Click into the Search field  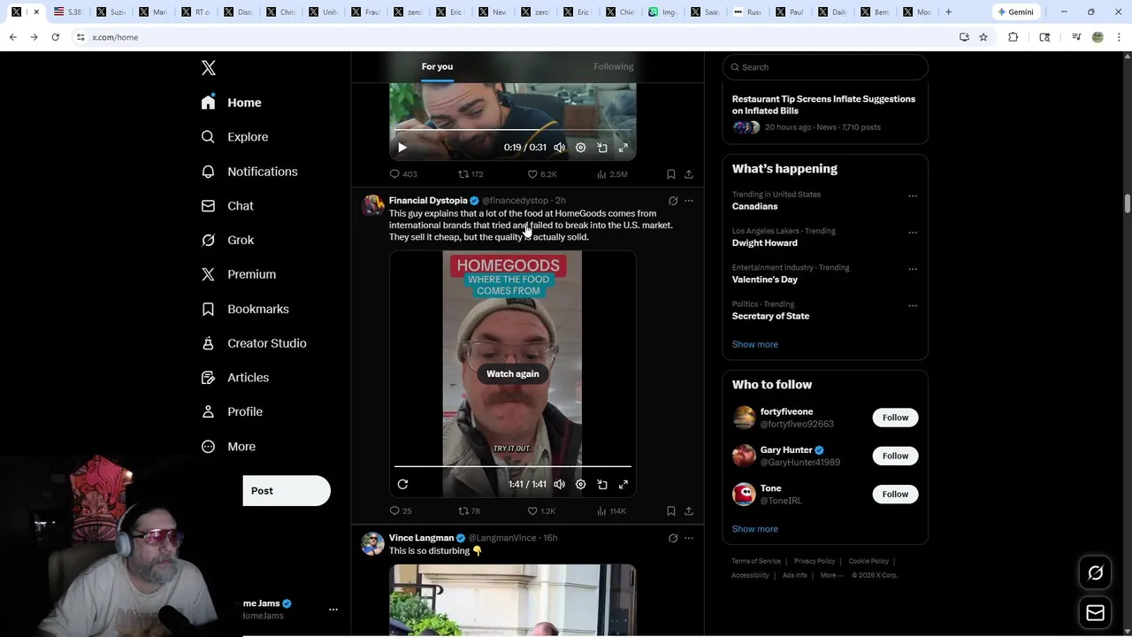825,67
